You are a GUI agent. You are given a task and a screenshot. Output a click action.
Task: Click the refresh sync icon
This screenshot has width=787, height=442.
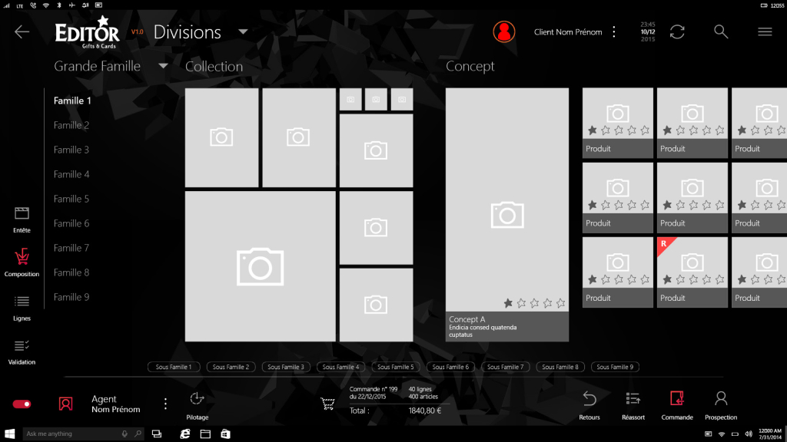(x=677, y=31)
